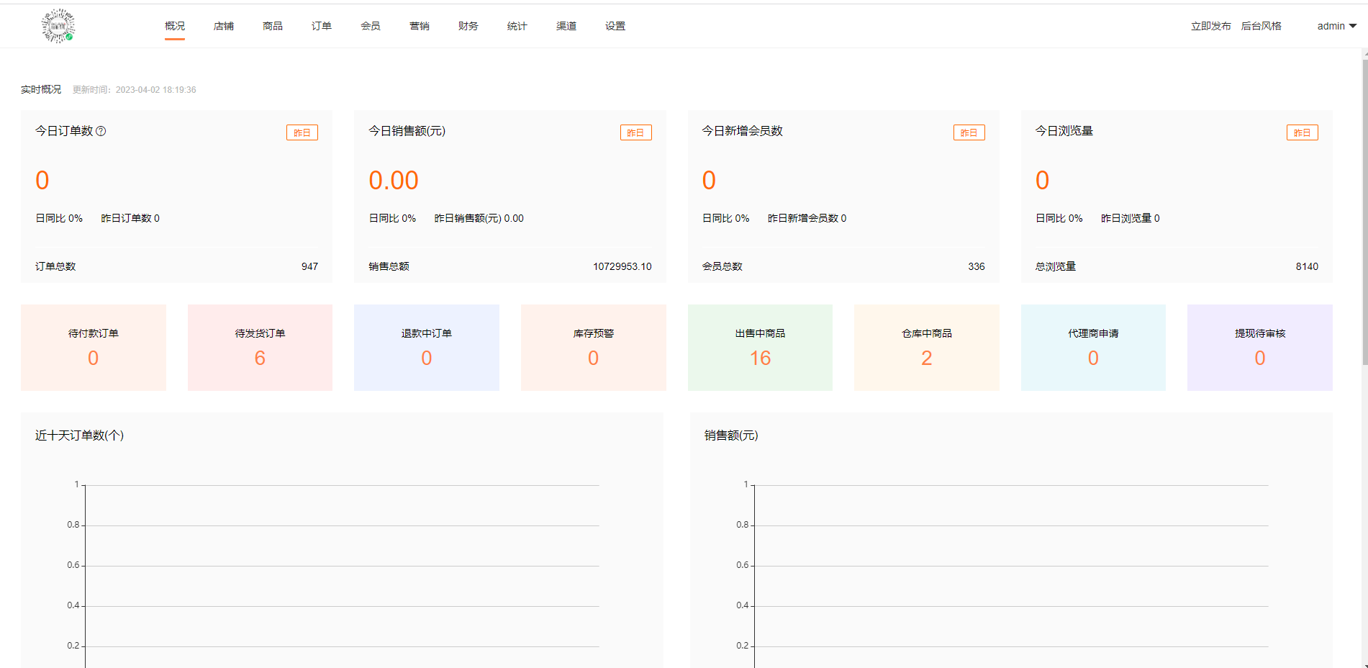Toggle 昨日 on the 今日浏览量 card
The height and width of the screenshot is (668, 1368).
[1303, 132]
